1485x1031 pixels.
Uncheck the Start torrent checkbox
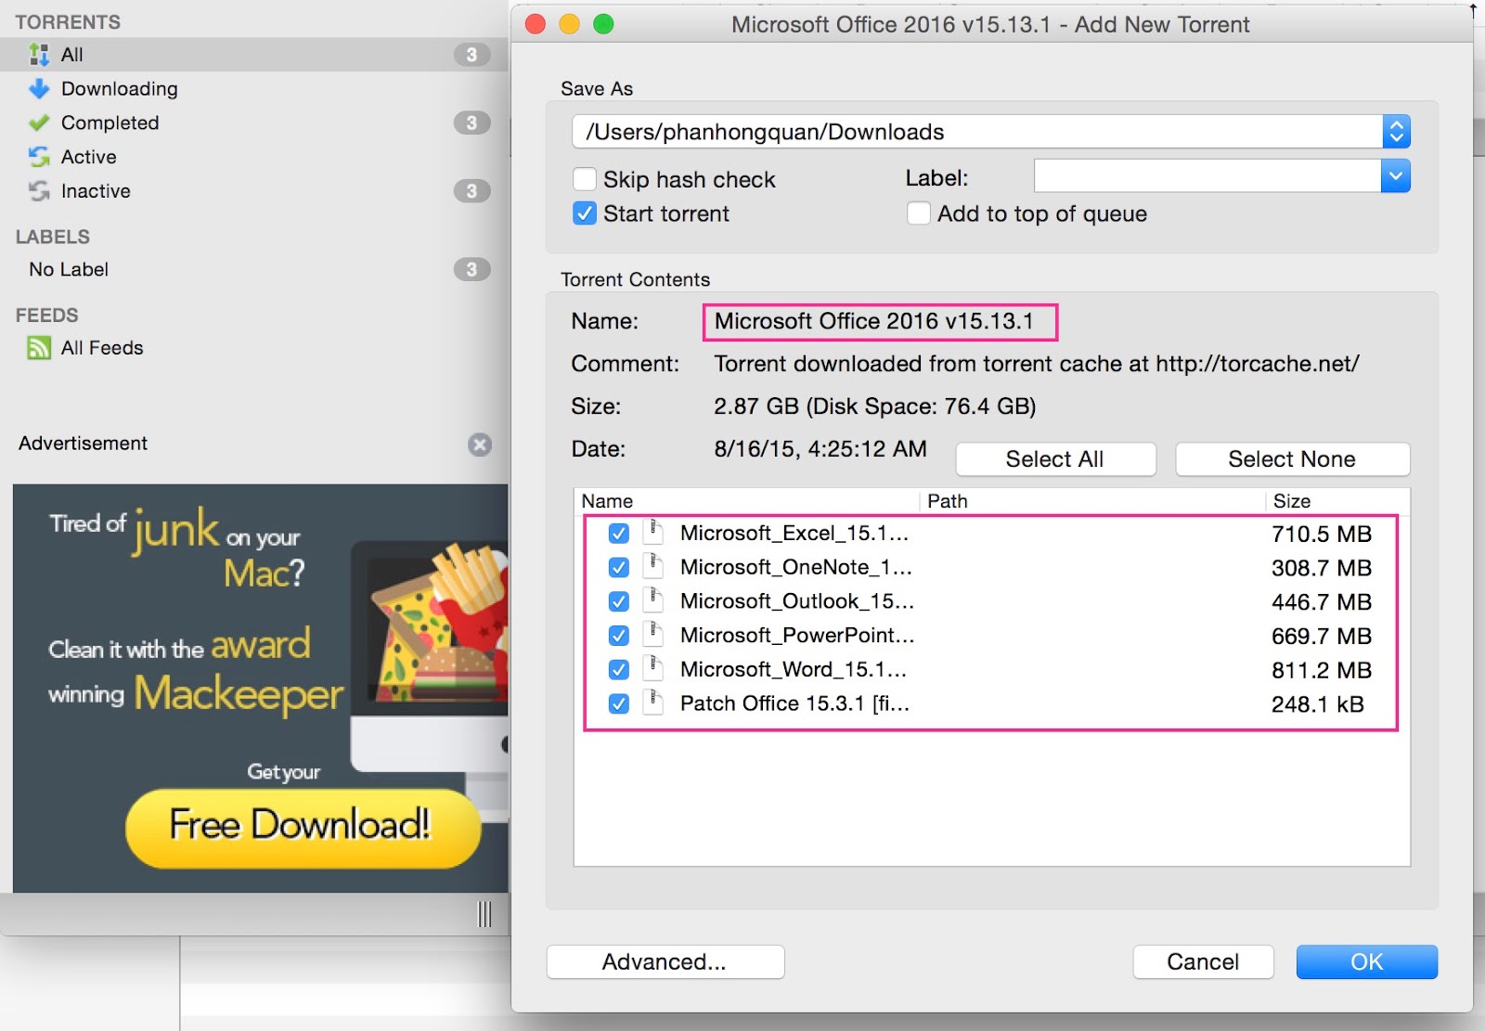click(585, 213)
